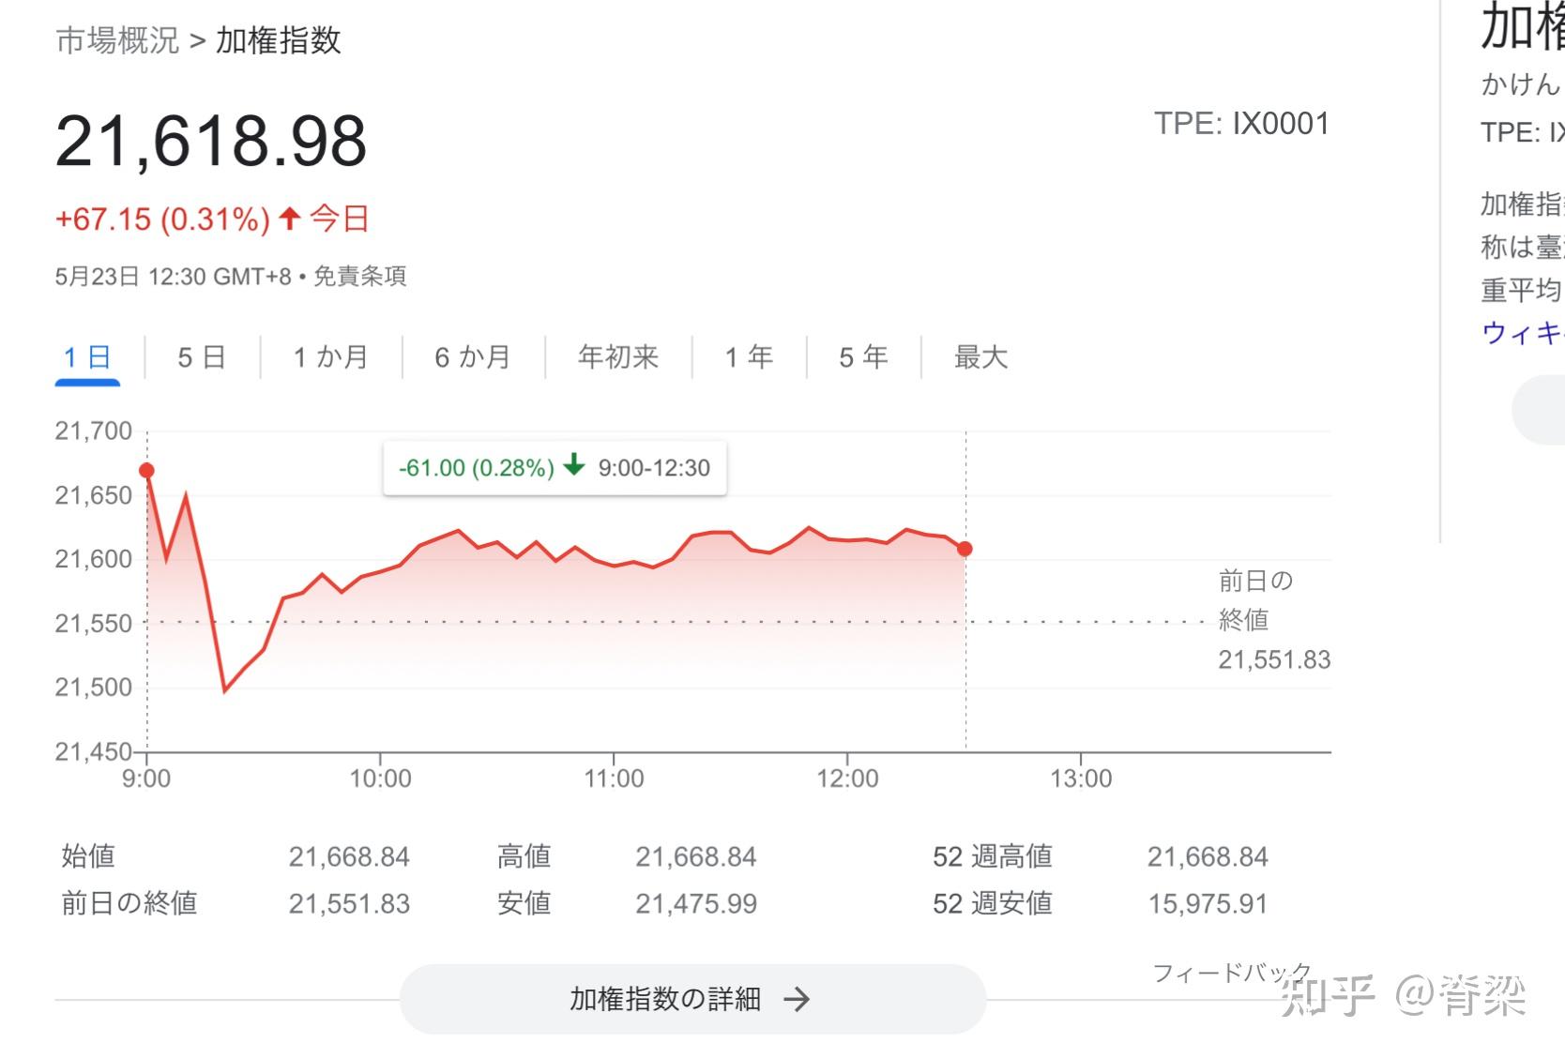Click the フィードバック link
The image size is (1565, 1058).
point(1231,973)
